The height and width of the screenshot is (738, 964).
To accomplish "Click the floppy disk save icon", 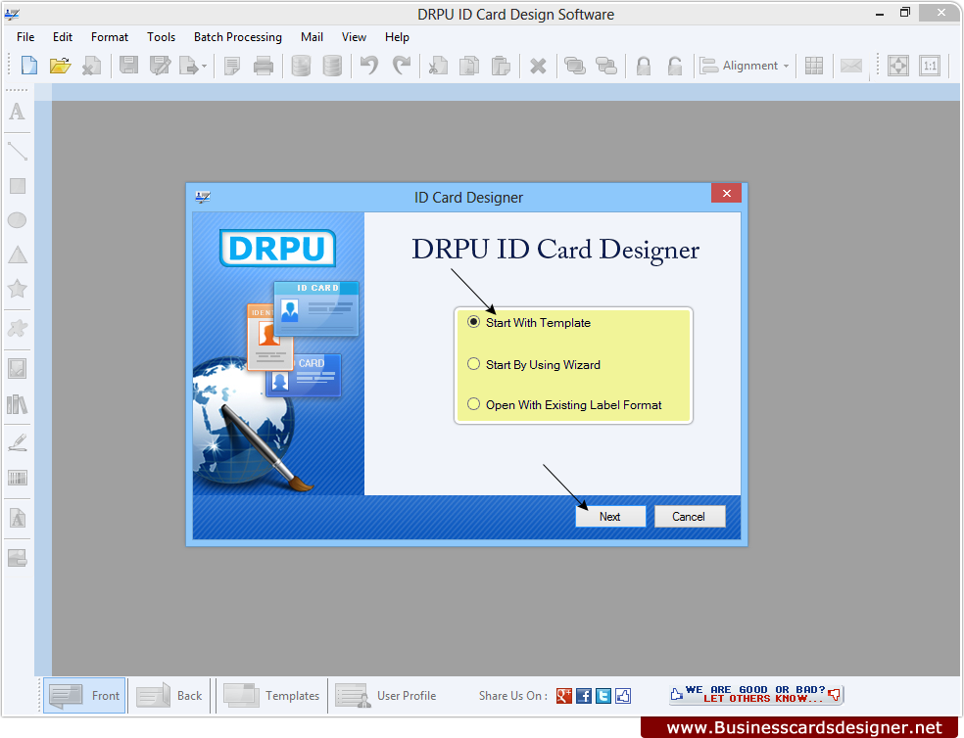I will pyautogui.click(x=128, y=66).
